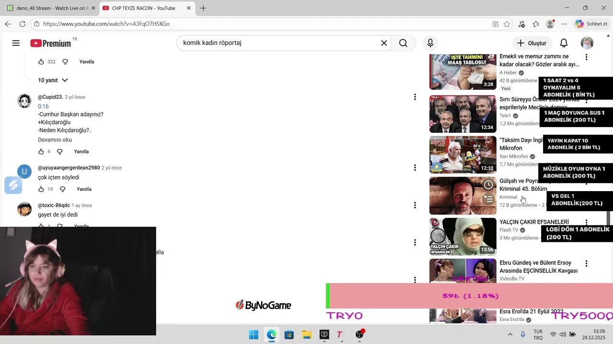Play the YALÇIN ÇAKIR EFSANELERİ thumbnail
This screenshot has height=344, width=613.
tap(463, 236)
